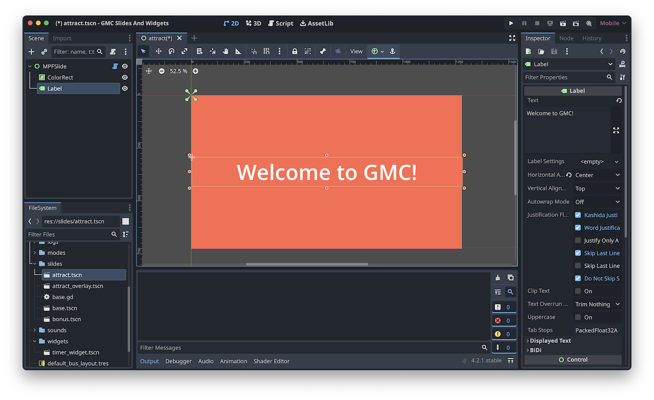Viewport: 654px width, 400px height.
Task: Open script attached to MPFSlide
Action: point(115,66)
